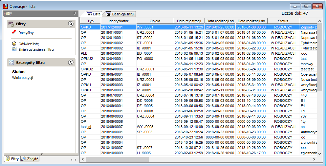Screen dimensions: 326x166
Task: Click the Szczegóły filtru section header icon
Action: [11, 63]
